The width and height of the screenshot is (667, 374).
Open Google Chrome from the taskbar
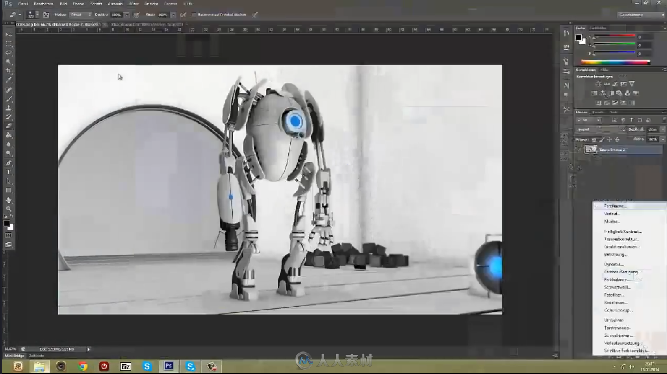click(x=83, y=366)
